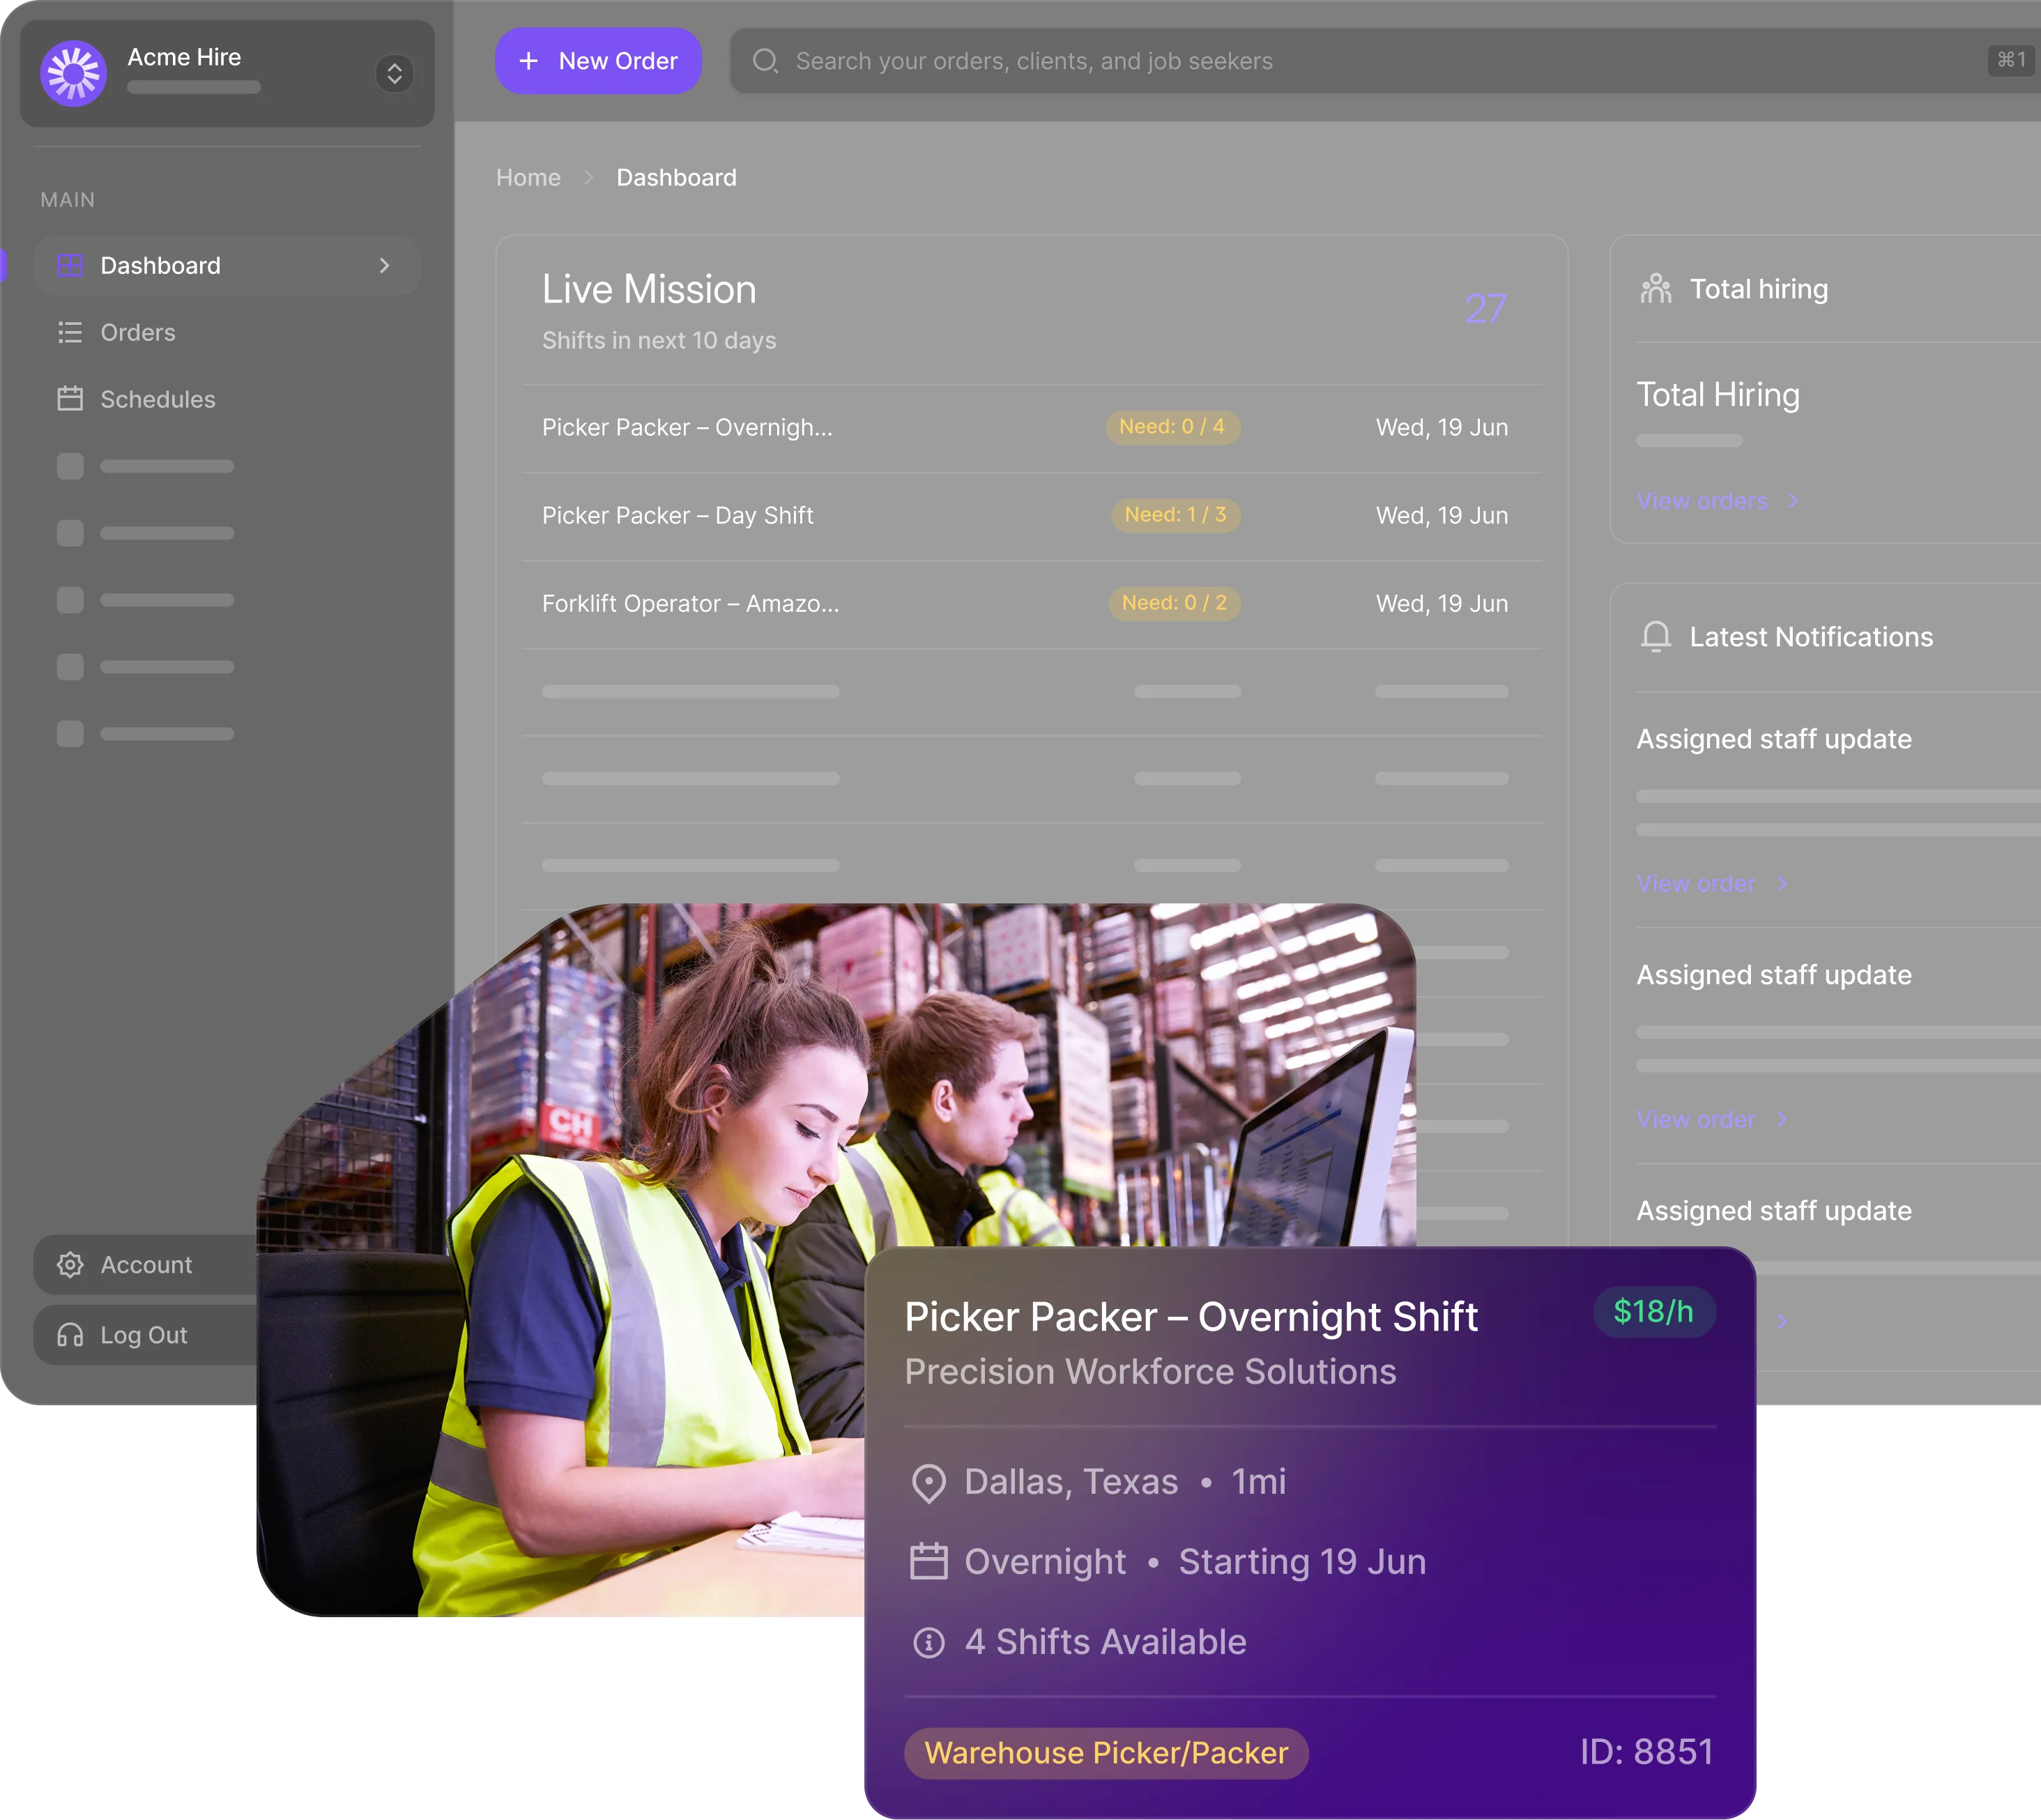The height and width of the screenshot is (1820, 2041).
Task: Open the Acme Hire workspace switcher
Action: [x=394, y=73]
